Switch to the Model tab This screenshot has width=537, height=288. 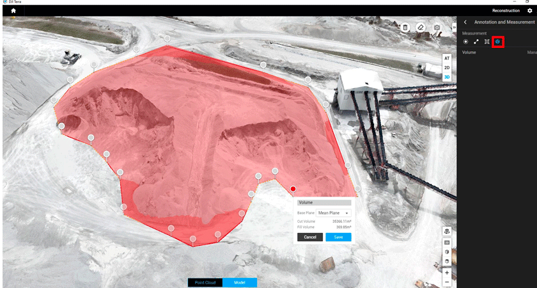240,282
